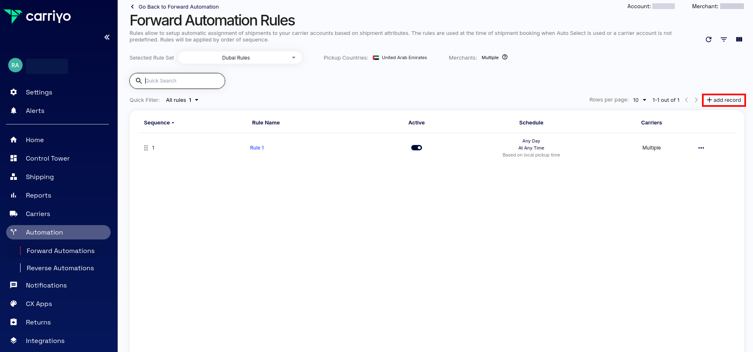The image size is (753, 352).
Task: Open the Selected Rule Set dropdown
Action: pos(240,58)
